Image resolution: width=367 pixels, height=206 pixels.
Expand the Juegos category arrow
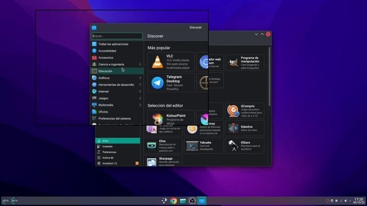pyautogui.click(x=140, y=98)
